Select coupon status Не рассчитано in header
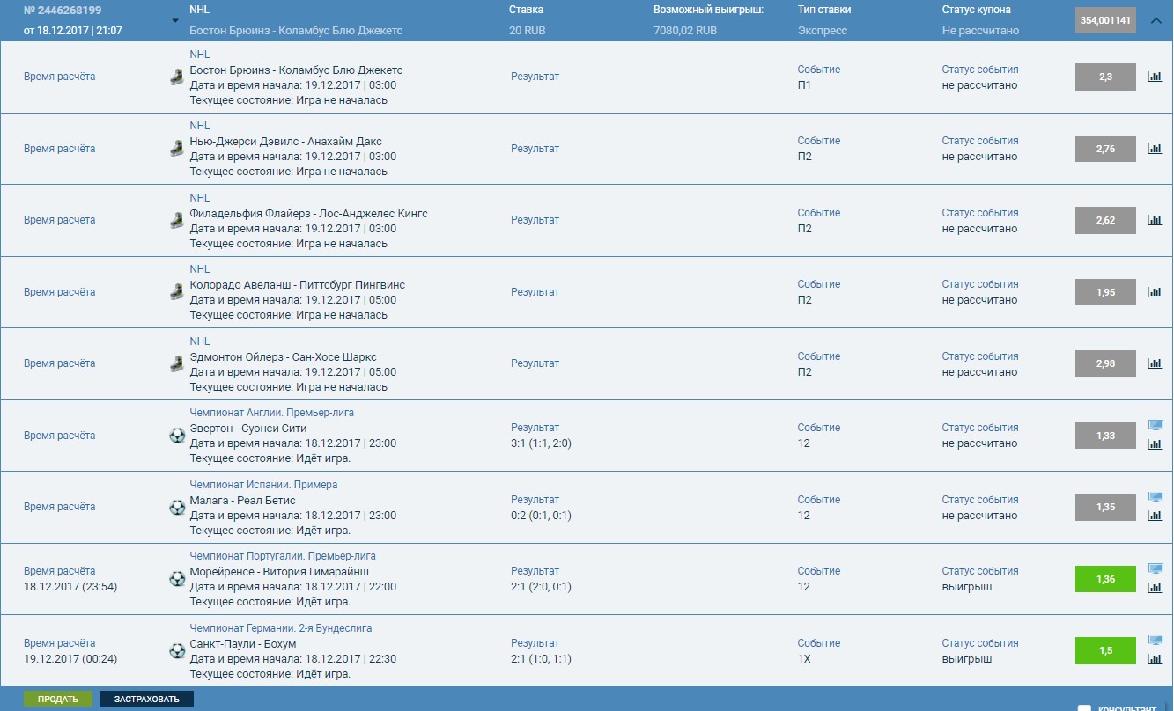The height and width of the screenshot is (711, 1174). (x=980, y=31)
